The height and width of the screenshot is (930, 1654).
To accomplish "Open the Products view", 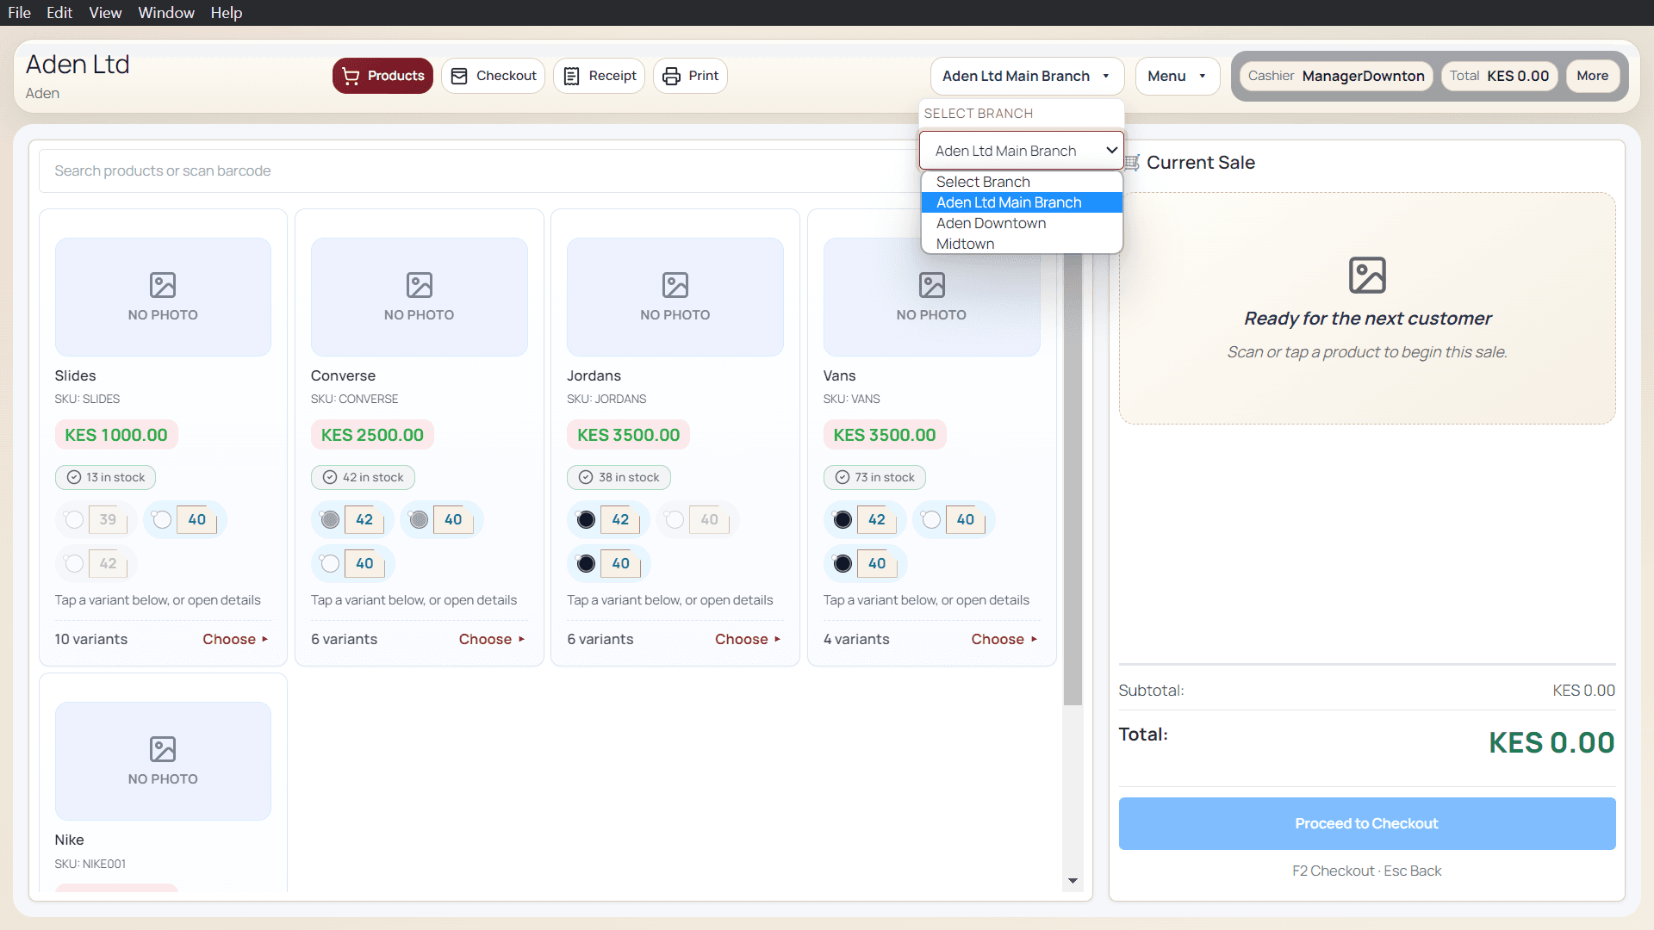I will (x=382, y=76).
